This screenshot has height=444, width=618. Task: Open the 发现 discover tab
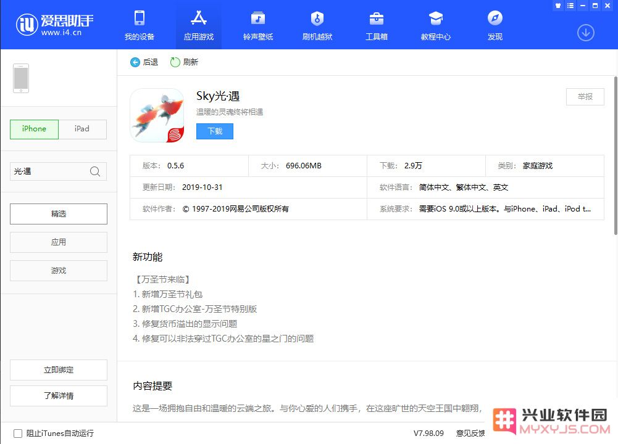tap(495, 25)
